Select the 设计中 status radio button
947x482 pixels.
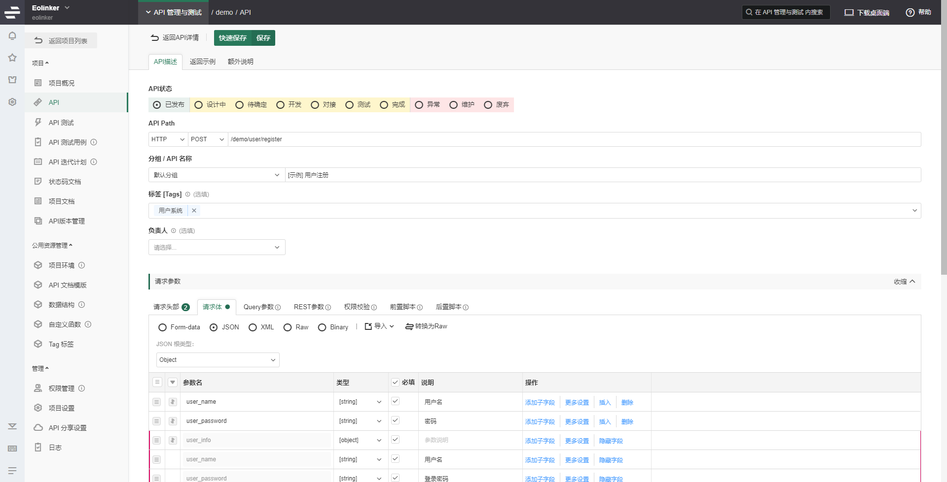pos(199,105)
